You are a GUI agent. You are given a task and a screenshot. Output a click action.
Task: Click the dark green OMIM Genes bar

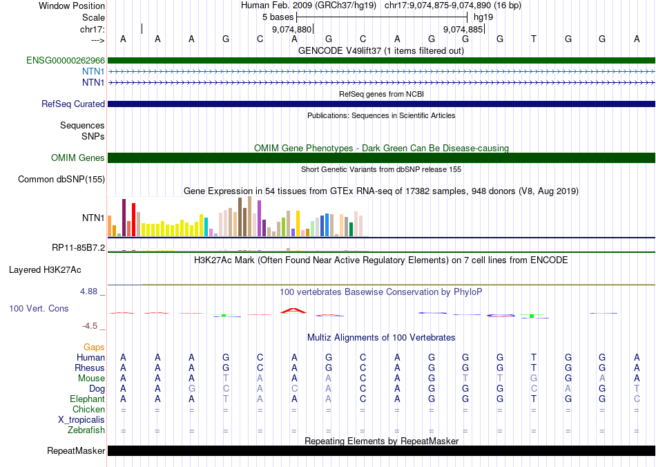(381, 158)
